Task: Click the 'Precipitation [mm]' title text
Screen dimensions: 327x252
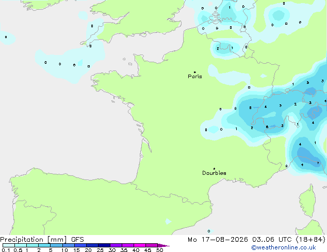Action: tap(34, 240)
